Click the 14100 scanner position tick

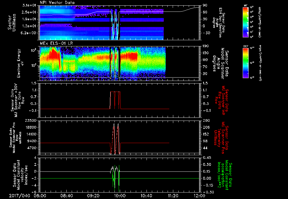pos(31,134)
